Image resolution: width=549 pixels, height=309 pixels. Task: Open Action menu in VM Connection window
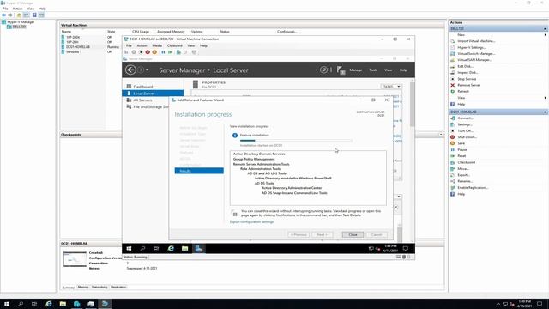(x=142, y=45)
